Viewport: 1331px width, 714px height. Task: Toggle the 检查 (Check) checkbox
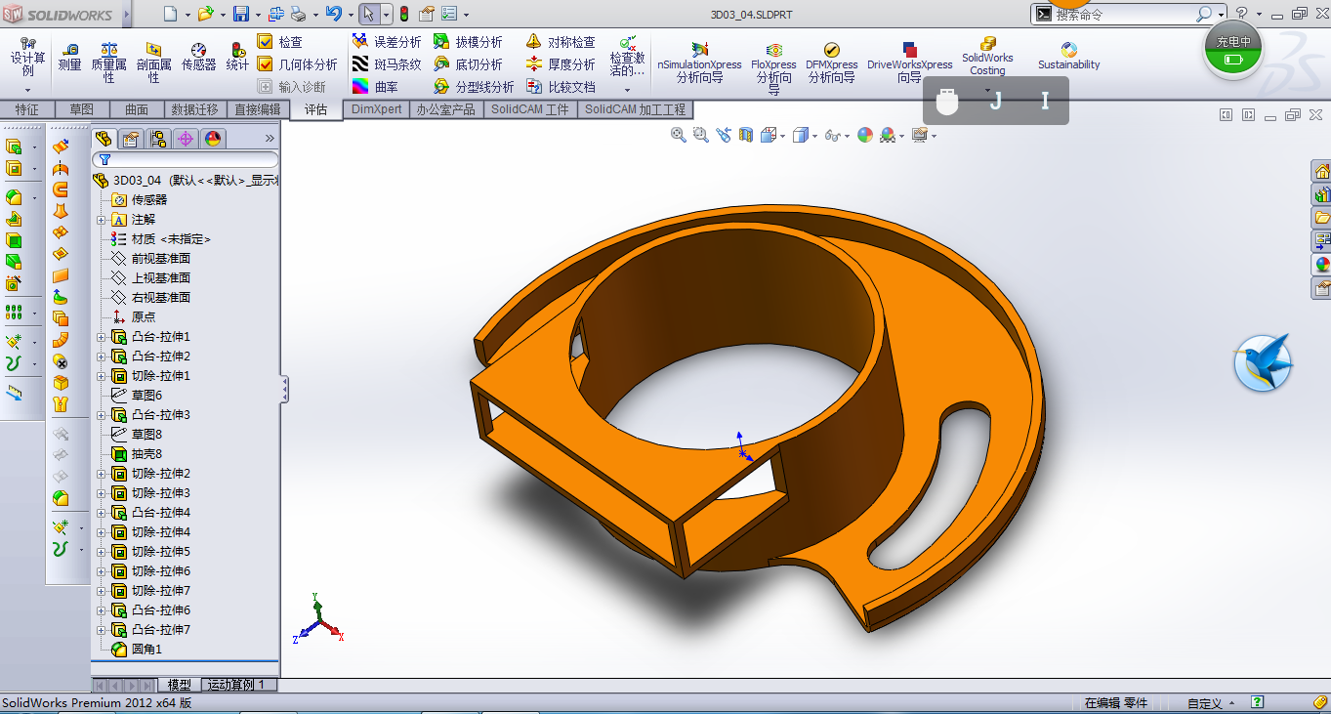(x=265, y=41)
